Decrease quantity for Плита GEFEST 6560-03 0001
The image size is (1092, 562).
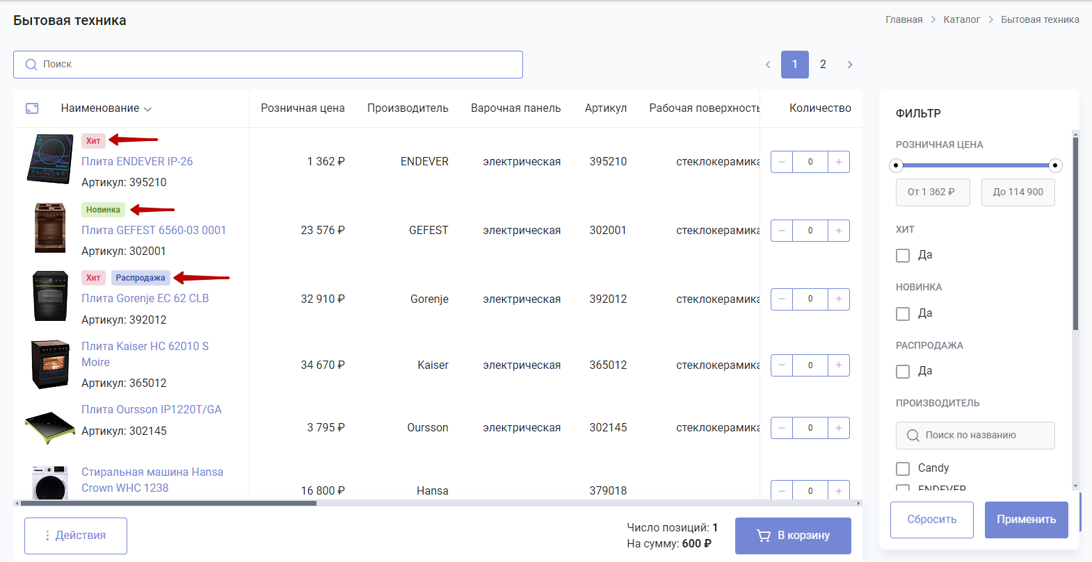(x=782, y=231)
